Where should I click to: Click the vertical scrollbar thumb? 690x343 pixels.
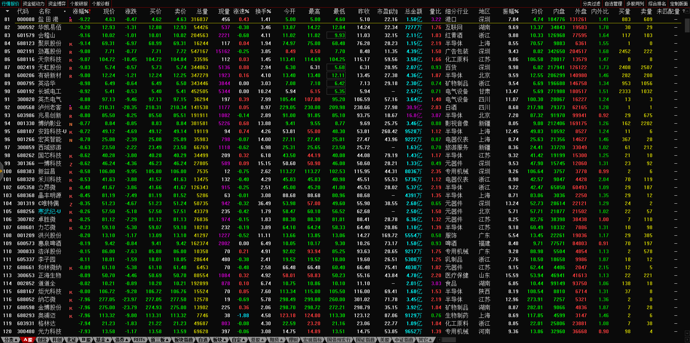click(687, 25)
